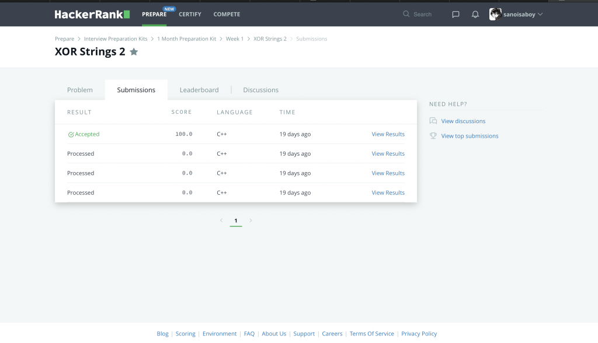Expand the sanoisaboy account dropdown arrow
Screen dimensions: 598x343
click(x=540, y=15)
